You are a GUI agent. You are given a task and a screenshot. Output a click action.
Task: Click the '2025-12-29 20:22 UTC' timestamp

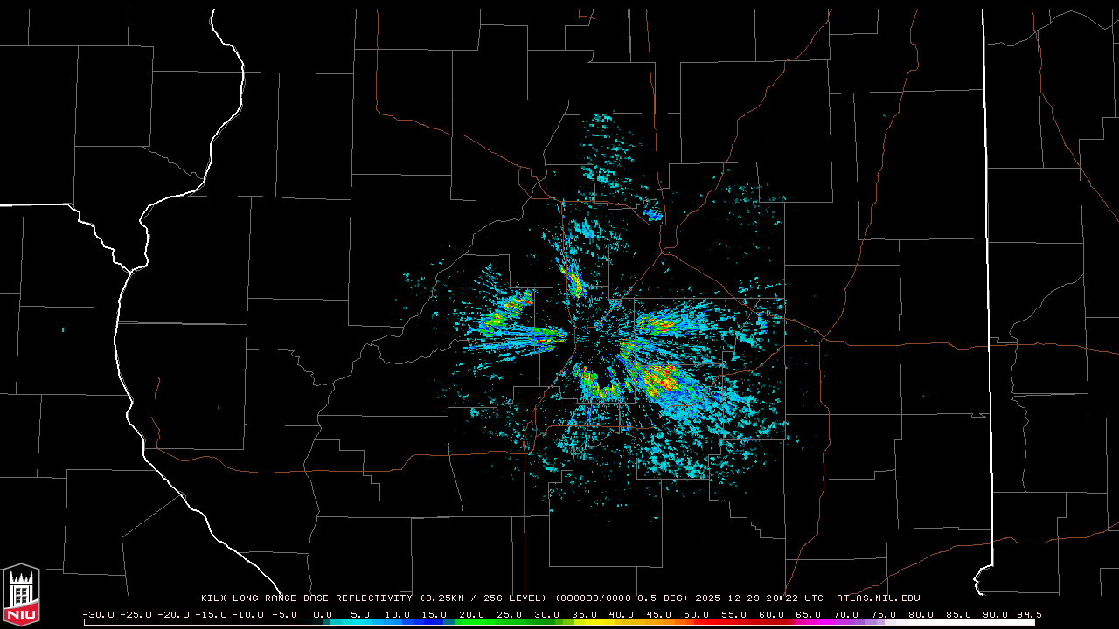click(x=760, y=598)
